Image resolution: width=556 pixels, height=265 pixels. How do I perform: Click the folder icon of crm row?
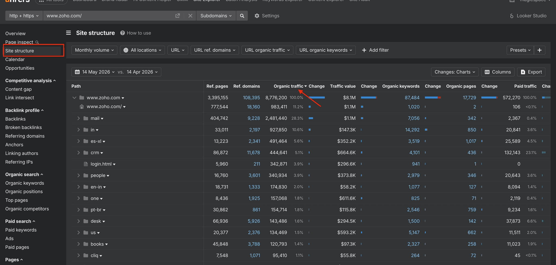pos(86,153)
